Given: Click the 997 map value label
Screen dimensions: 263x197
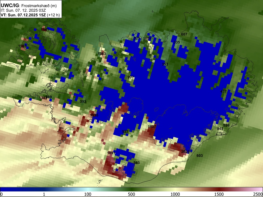Looking at the screenshot, I should pyautogui.click(x=131, y=77).
